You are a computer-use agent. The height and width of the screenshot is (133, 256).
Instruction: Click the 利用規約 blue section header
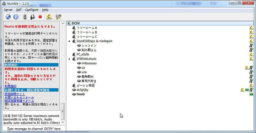tap(31, 65)
